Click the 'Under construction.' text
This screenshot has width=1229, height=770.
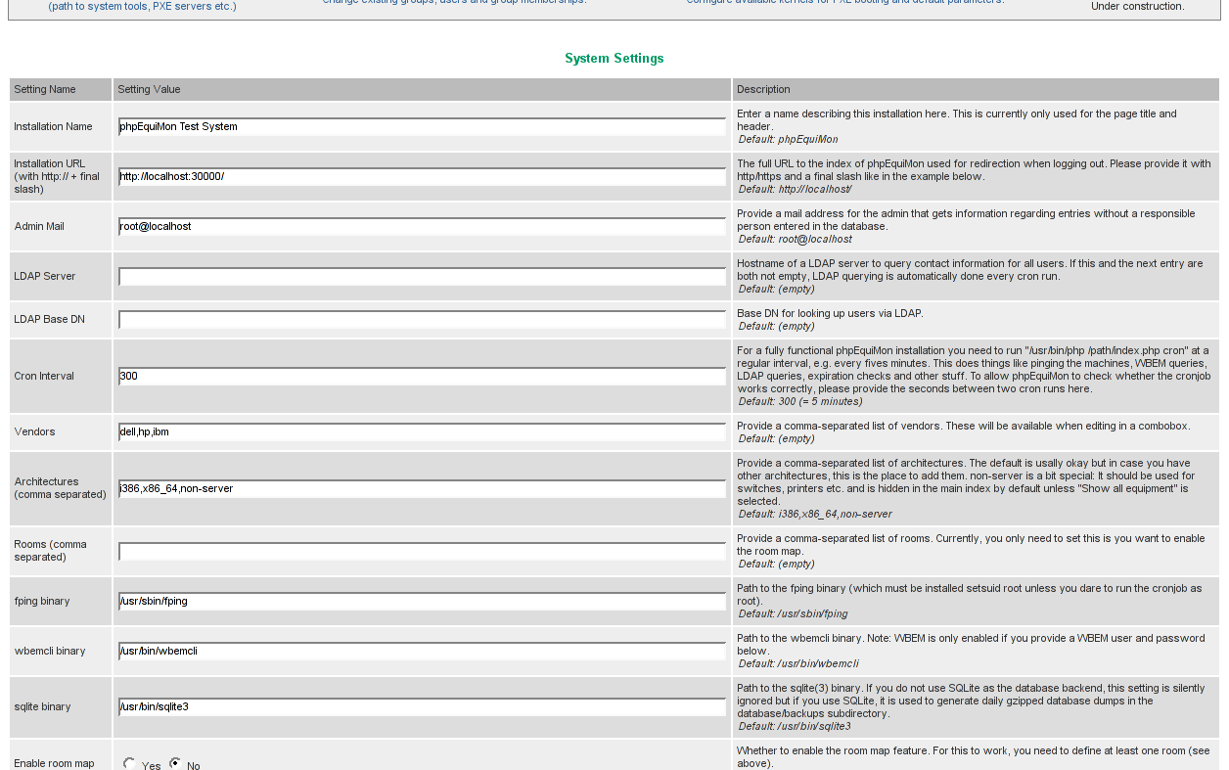click(1137, 6)
